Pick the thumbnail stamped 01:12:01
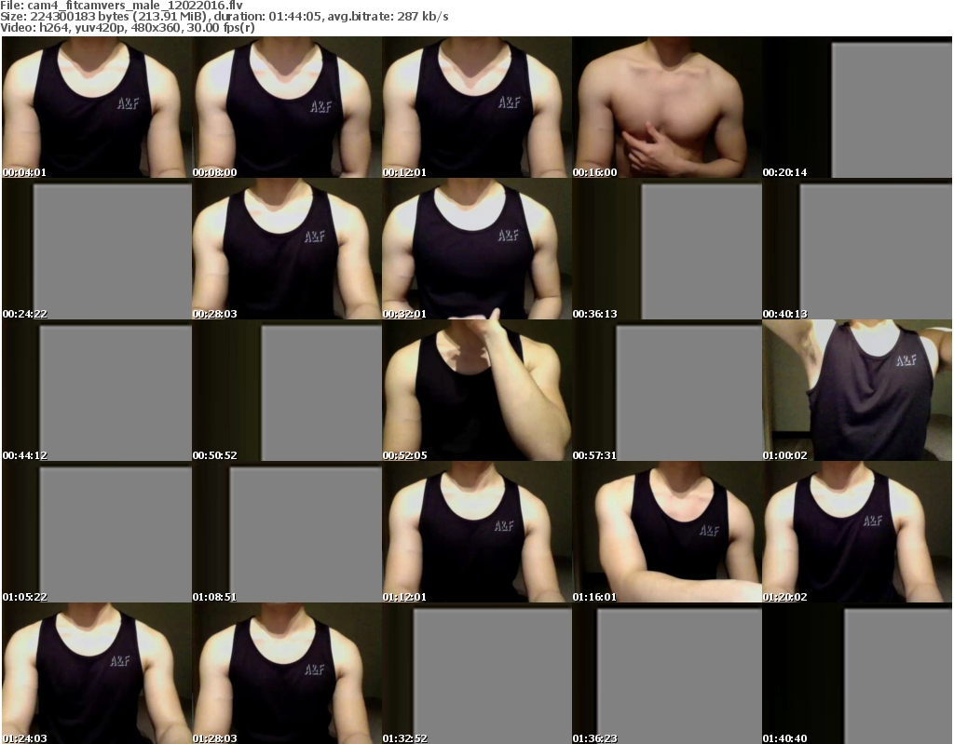954x744 pixels. pyautogui.click(x=477, y=532)
